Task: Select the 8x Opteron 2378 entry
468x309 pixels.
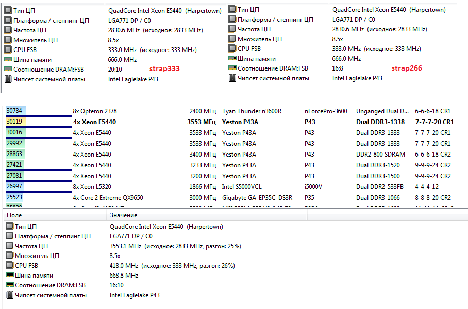Action: click(95, 111)
